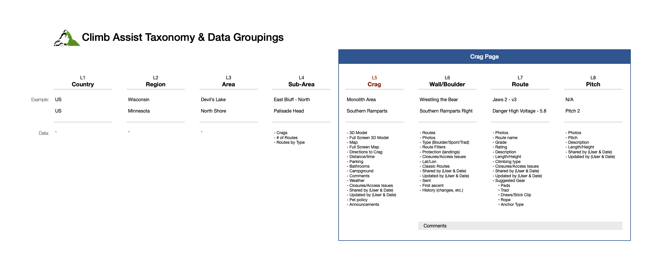Click the Pitch 2 example
Screen dimensions: 660x270
pyautogui.click(x=573, y=111)
